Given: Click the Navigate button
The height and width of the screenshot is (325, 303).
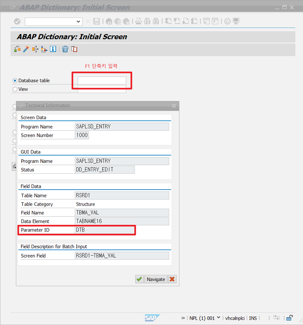Looking at the screenshot, I should point(156,279).
